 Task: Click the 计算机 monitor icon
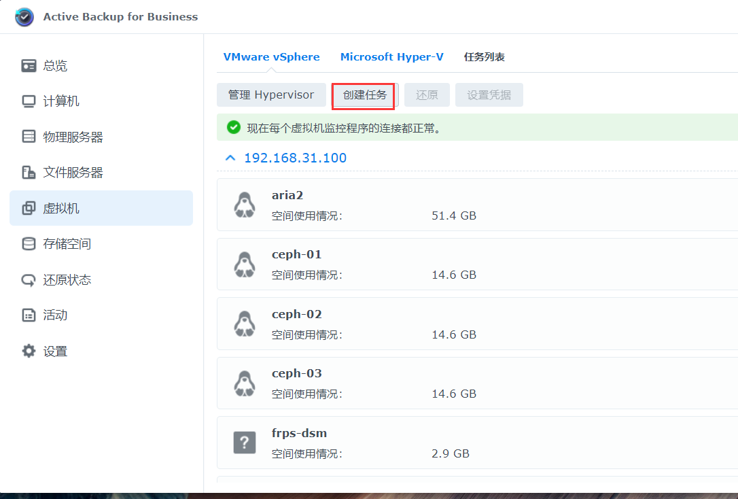click(29, 101)
